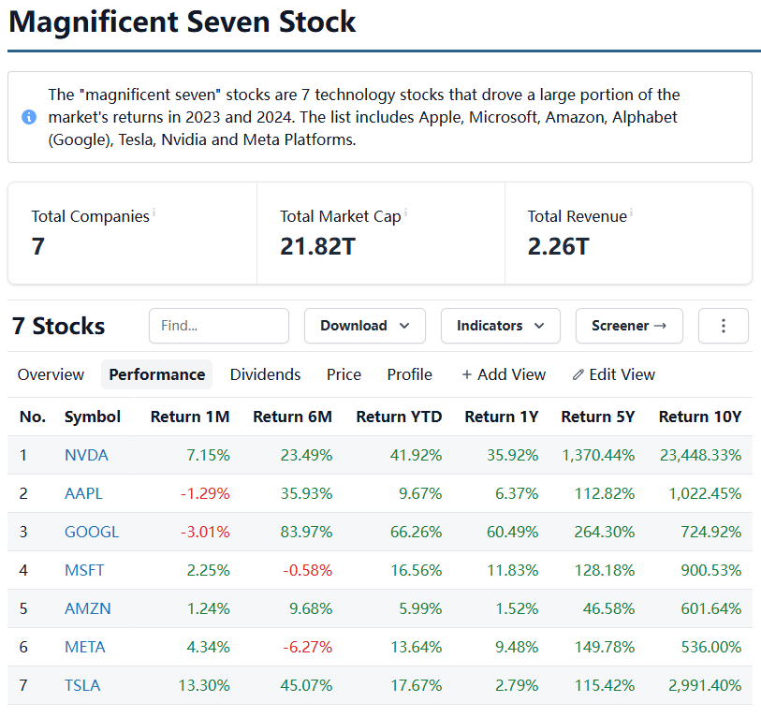Switch to the Overview tab
Screen dimensions: 761x717
coord(51,374)
